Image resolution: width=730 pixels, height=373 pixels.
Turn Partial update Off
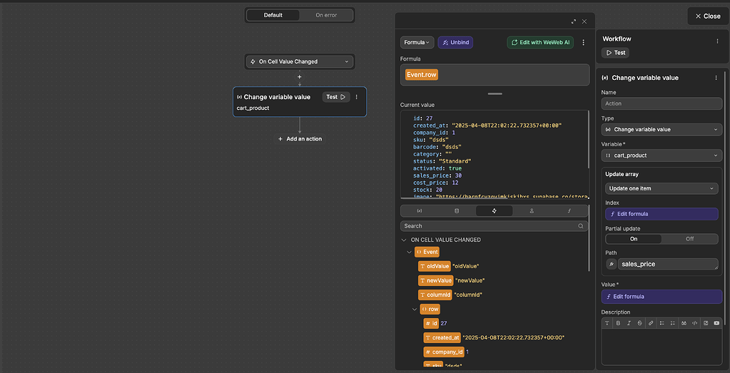click(x=689, y=239)
